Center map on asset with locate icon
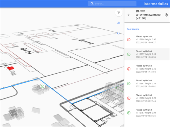 tap(166, 15)
